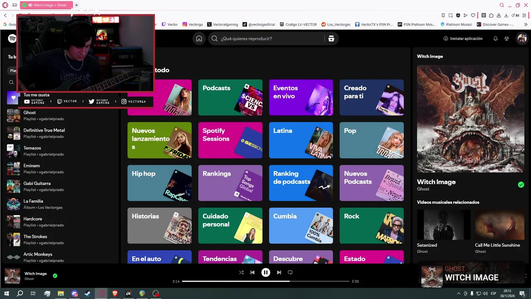Open the Historias category card

[x=159, y=225]
